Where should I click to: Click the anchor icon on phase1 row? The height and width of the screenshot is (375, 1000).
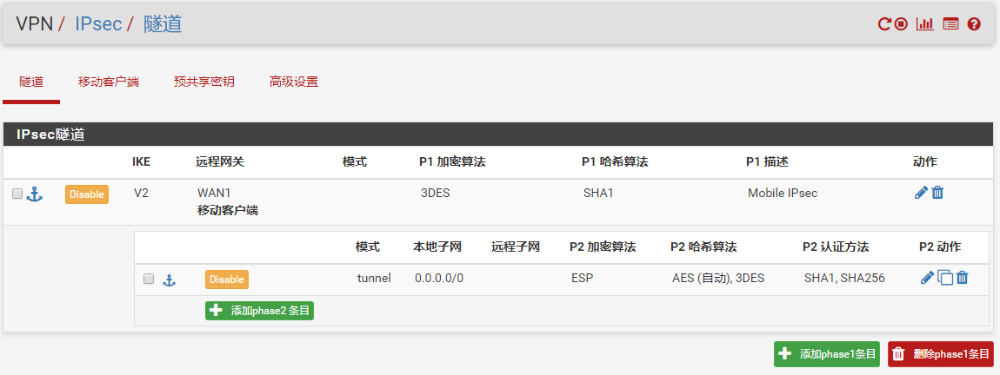[x=35, y=194]
